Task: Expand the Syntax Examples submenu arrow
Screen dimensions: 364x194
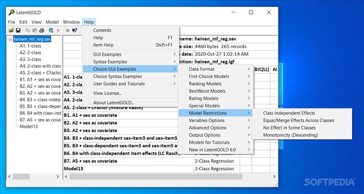Action: pyautogui.click(x=175, y=62)
